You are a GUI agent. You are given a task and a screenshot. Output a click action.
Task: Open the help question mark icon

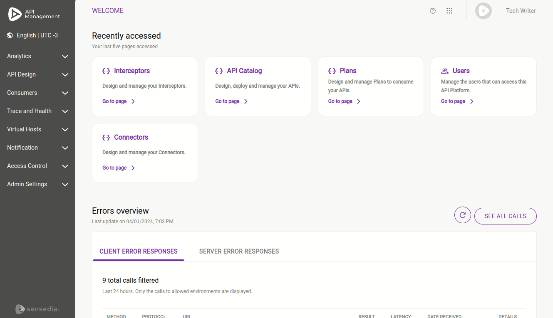433,11
